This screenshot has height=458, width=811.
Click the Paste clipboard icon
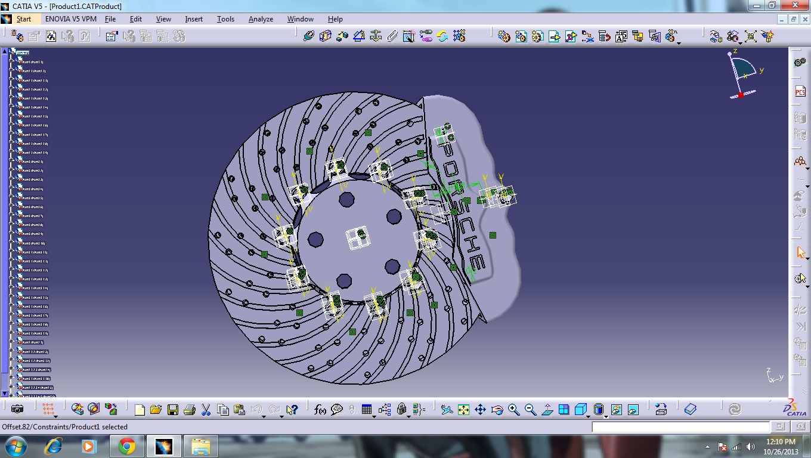point(240,410)
